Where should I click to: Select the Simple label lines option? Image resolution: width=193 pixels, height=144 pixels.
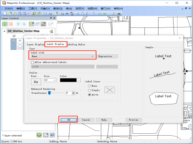(x=89, y=90)
